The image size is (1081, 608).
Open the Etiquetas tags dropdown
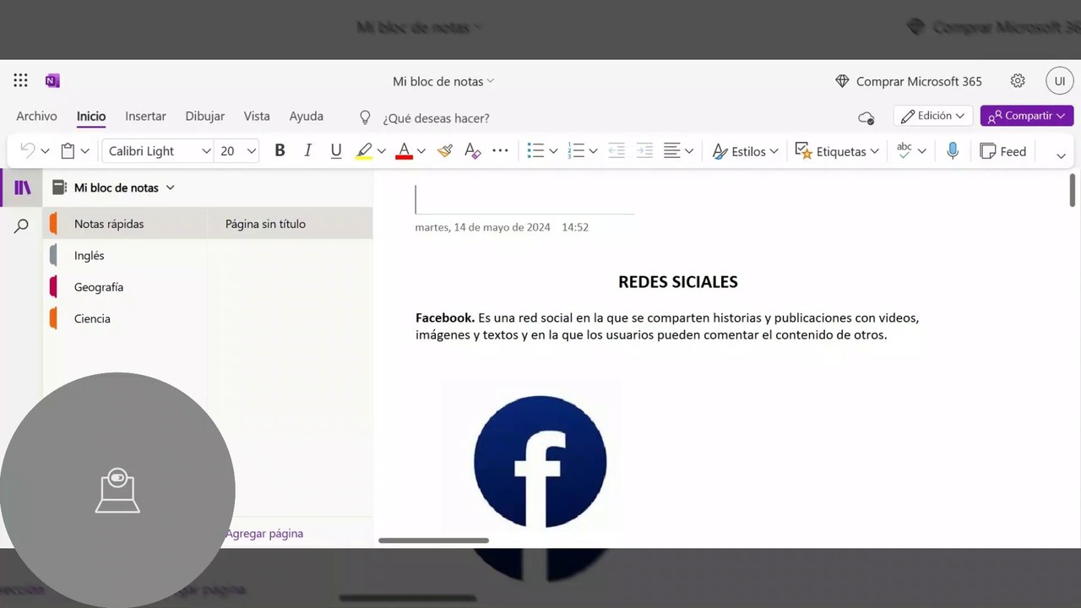pos(837,151)
